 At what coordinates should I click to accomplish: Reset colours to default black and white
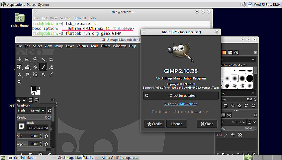click(33, 94)
